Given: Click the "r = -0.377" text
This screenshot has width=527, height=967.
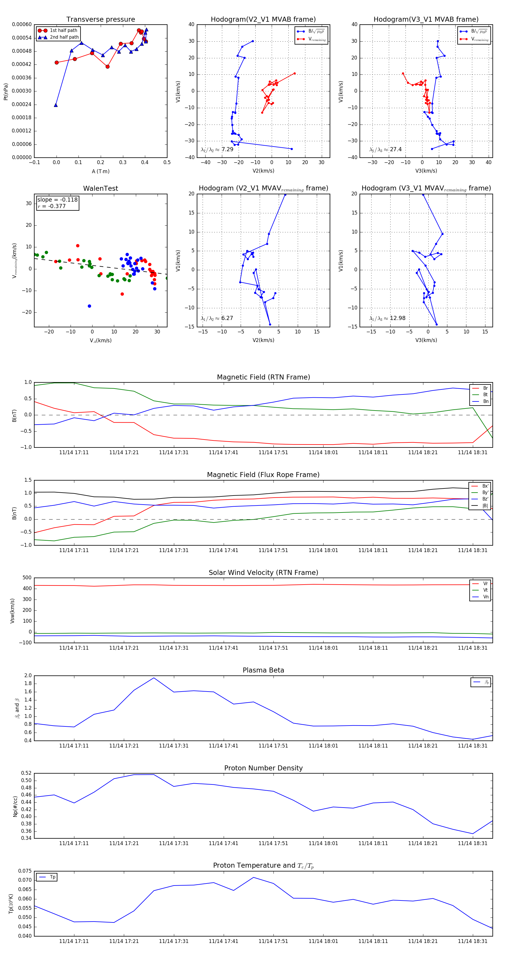Looking at the screenshot, I should point(52,206).
